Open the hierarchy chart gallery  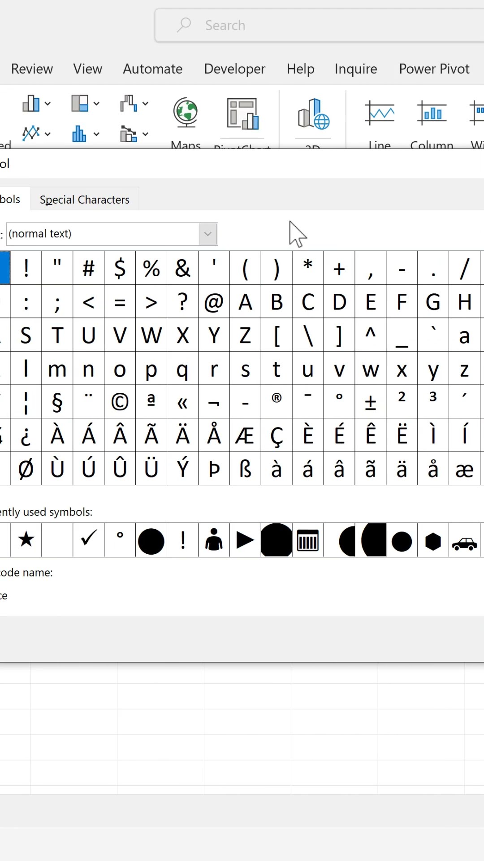coord(80,104)
